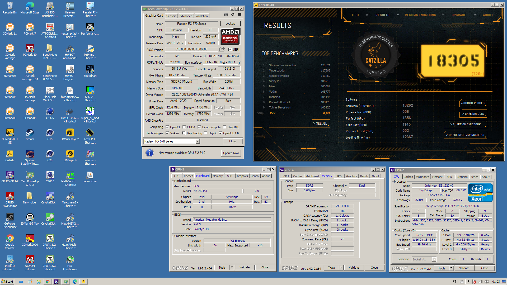Toggle the Vulkan checkbox
Image resolution: width=507 pixels, height=285 pixels.
coord(167,133)
